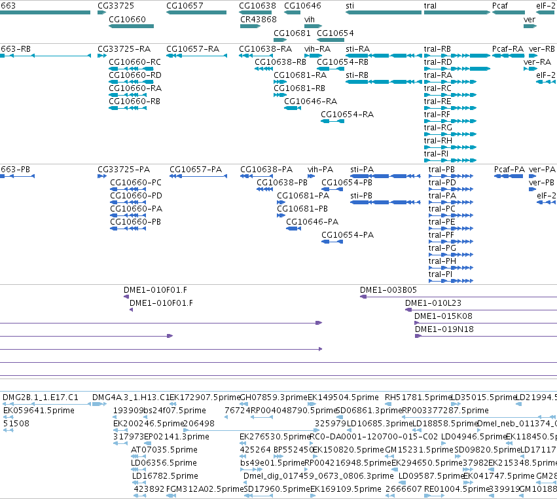This screenshot has height=499, width=557.
Task: Click EST label 2666607
Action: point(404,489)
